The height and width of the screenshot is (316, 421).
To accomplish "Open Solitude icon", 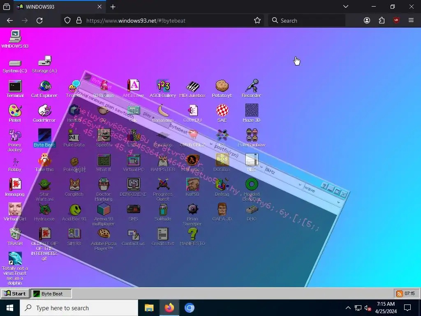I will pyautogui.click(x=163, y=209).
